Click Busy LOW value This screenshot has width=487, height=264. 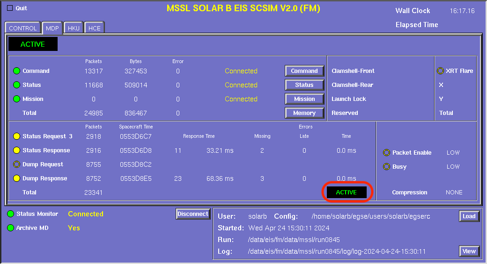453,167
